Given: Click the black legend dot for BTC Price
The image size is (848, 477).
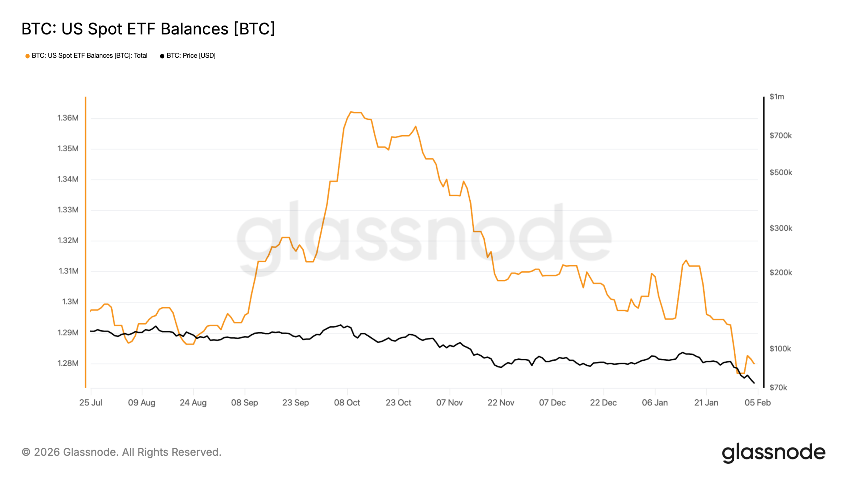Looking at the screenshot, I should pos(162,56).
